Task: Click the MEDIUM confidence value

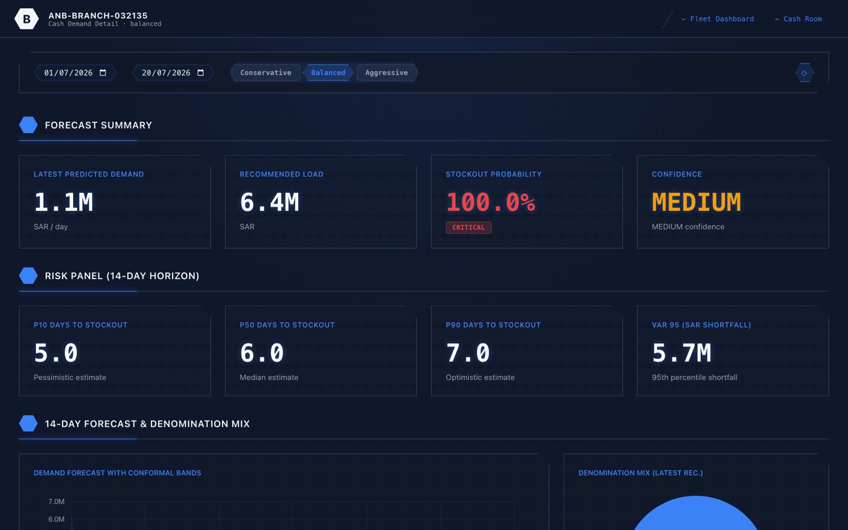Action: pos(696,202)
